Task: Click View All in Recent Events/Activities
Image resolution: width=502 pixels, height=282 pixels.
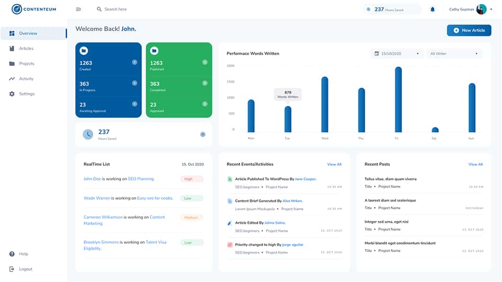Action: coord(334,164)
